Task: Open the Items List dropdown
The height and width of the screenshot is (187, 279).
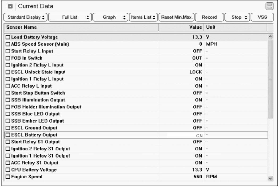Action: tap(143, 17)
